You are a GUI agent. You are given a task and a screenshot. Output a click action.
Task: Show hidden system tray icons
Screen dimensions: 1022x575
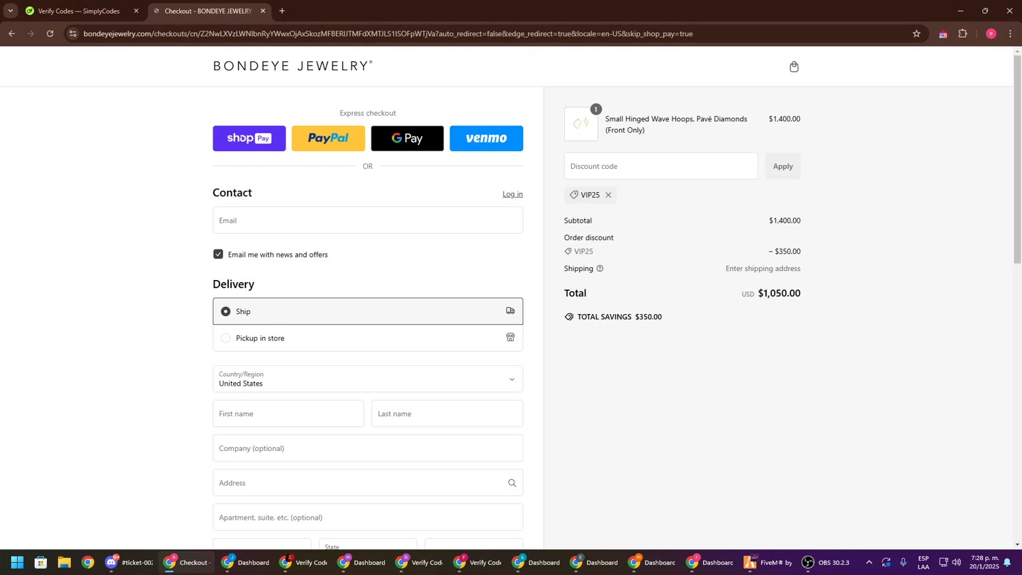pyautogui.click(x=869, y=563)
